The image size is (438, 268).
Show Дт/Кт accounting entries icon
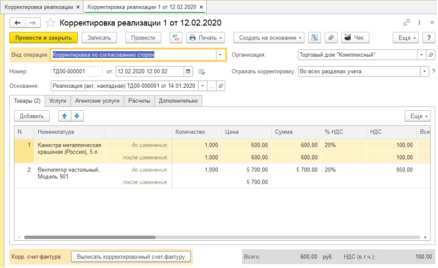tap(176, 38)
